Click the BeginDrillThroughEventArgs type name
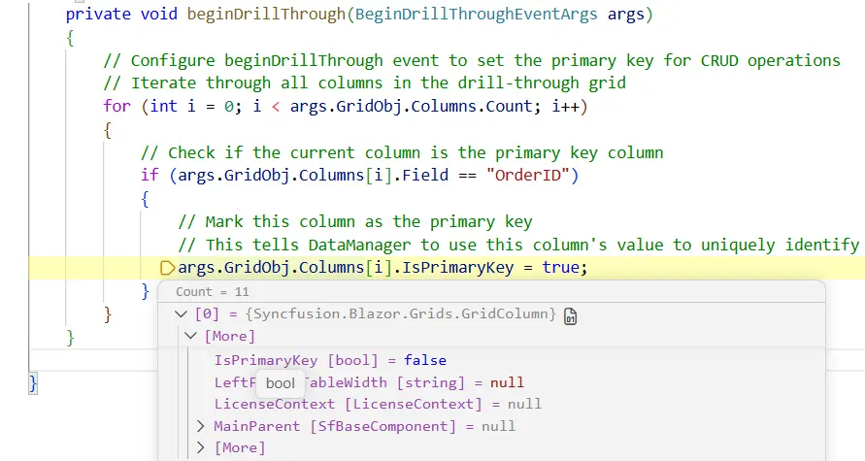The width and height of the screenshot is (865, 461). click(476, 15)
